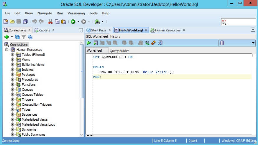The width and height of the screenshot is (258, 145).
Task: Select Public Synonyms tree item
Action: (33, 134)
